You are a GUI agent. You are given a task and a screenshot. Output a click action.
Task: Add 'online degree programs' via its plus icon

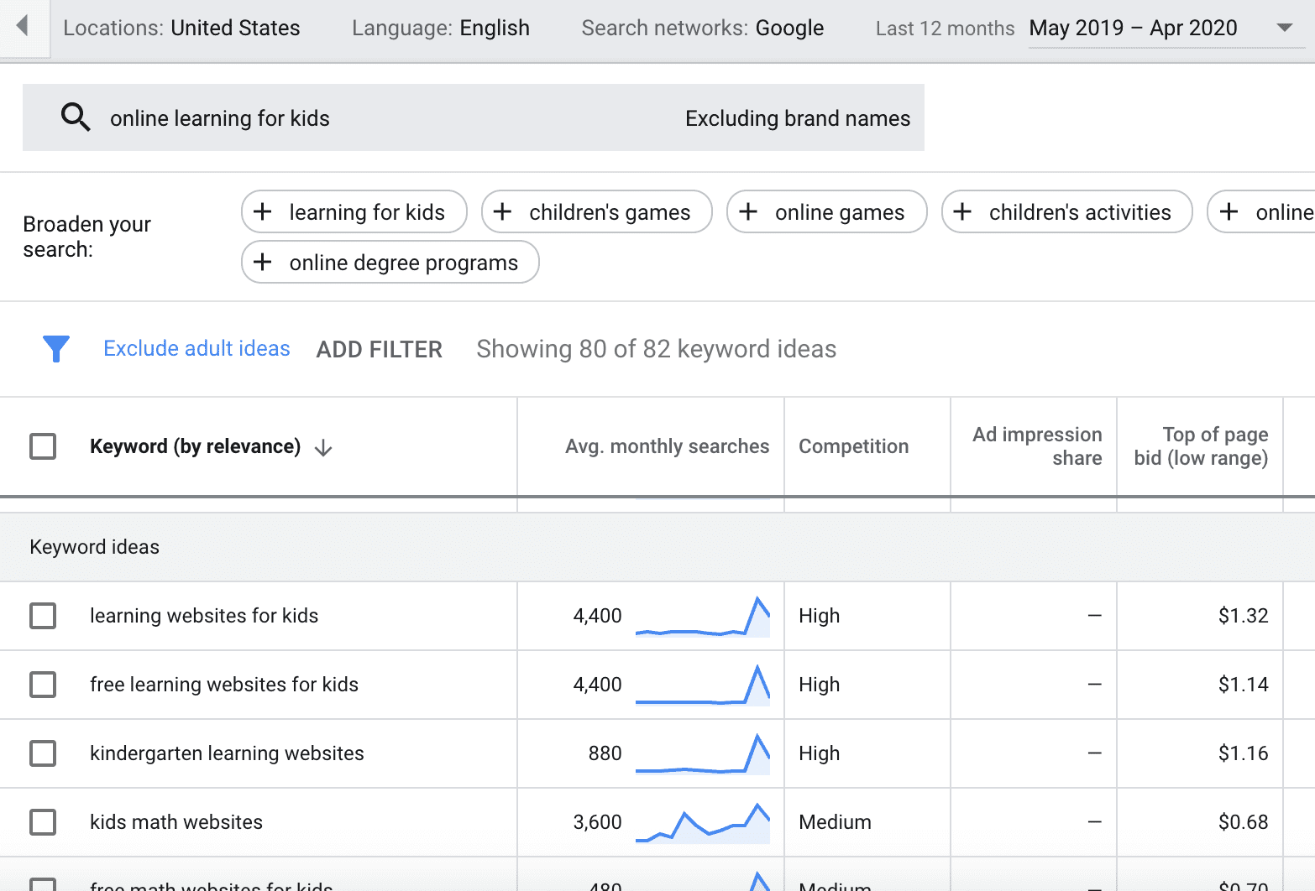264,262
